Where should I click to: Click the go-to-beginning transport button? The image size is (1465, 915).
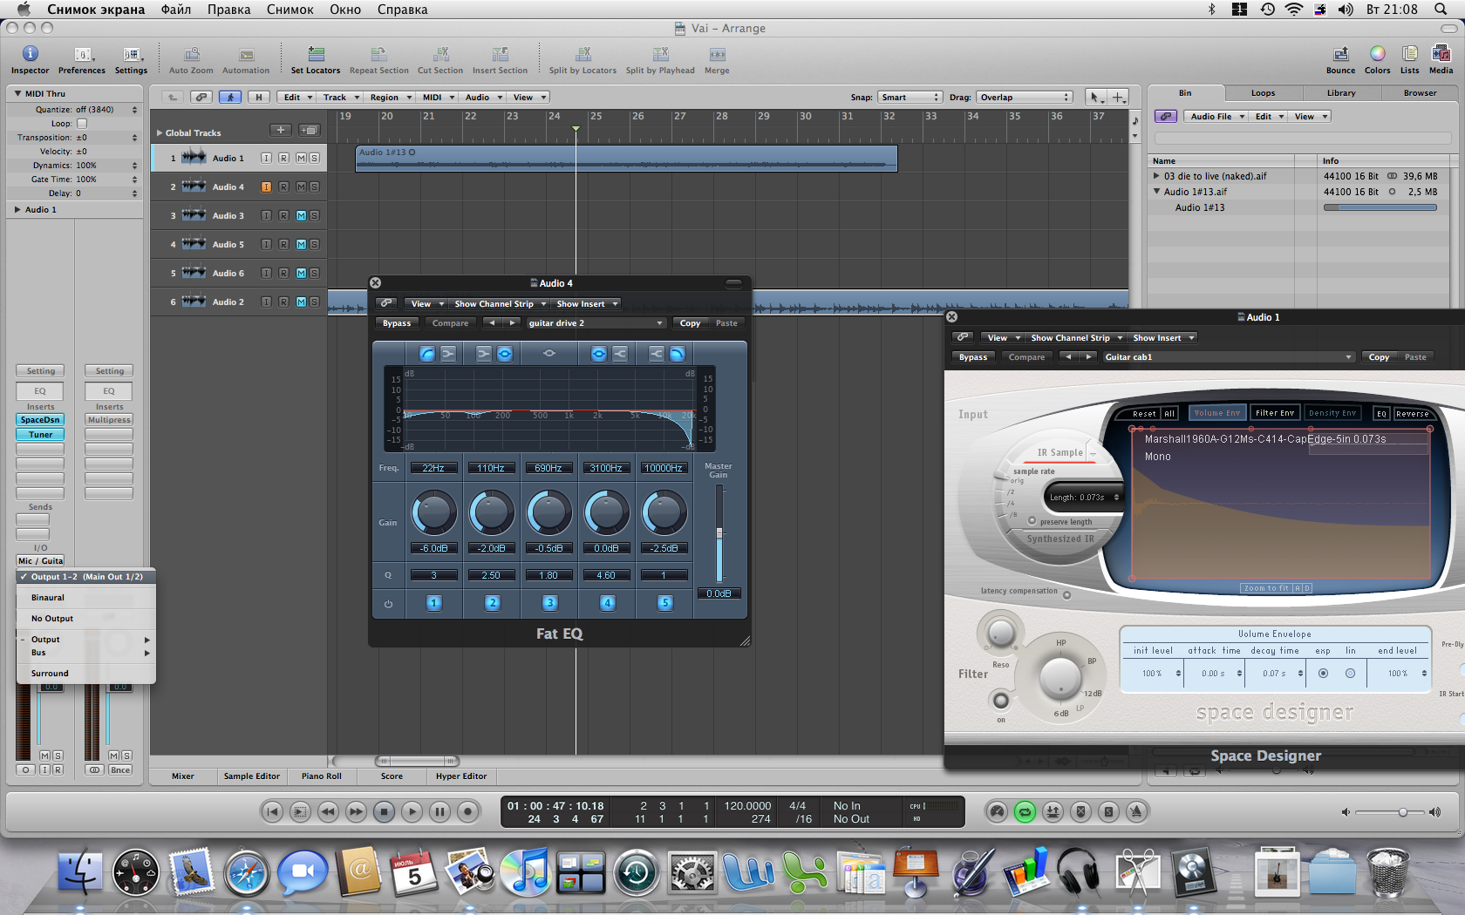click(272, 811)
